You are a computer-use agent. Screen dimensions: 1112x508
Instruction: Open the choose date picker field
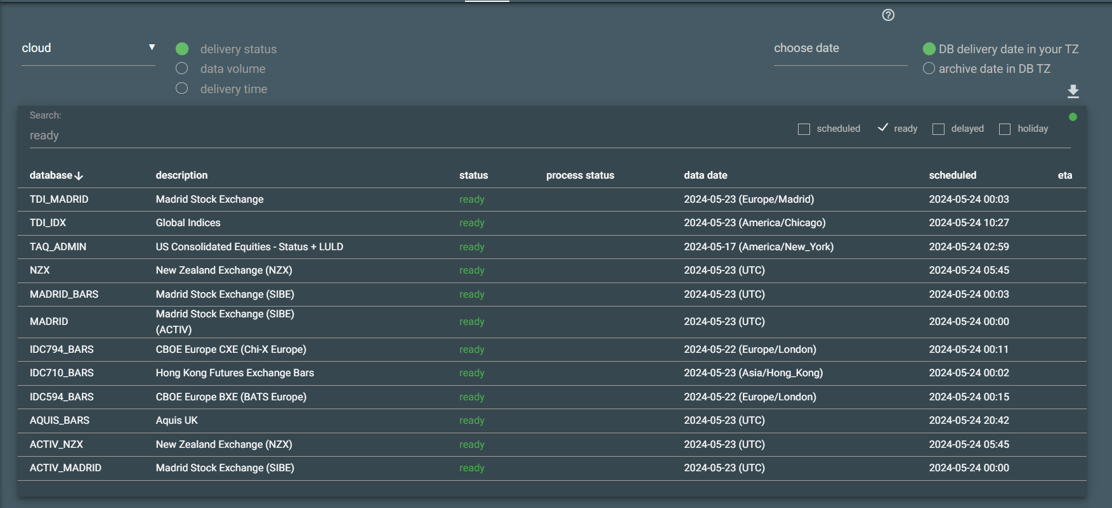[x=840, y=48]
